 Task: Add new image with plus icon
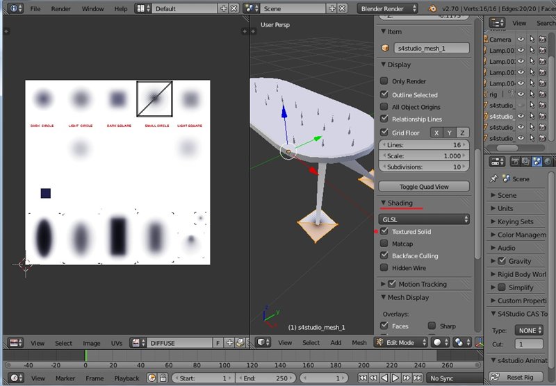(x=230, y=343)
